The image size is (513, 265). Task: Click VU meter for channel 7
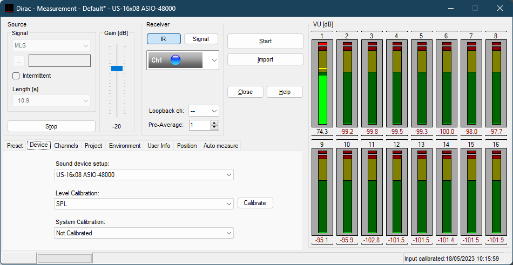click(x=471, y=83)
